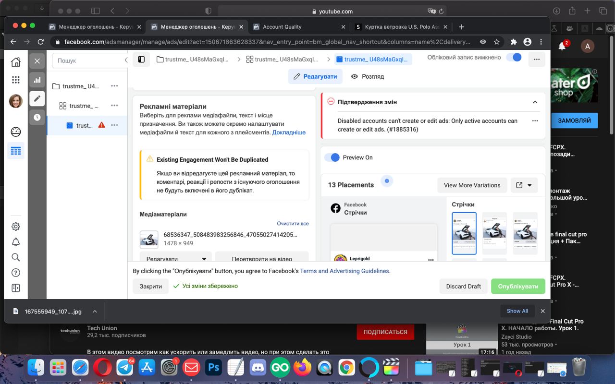Select the Розгляд mode tab
Viewport: 615px width, 384px height.
pyautogui.click(x=368, y=76)
